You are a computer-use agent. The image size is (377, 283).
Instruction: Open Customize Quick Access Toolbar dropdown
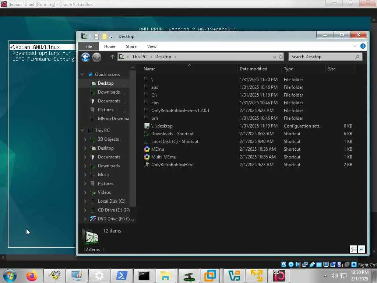(111, 36)
